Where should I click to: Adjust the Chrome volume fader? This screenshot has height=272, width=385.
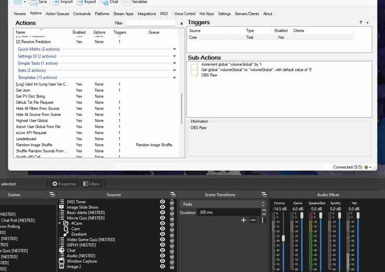click(283, 238)
